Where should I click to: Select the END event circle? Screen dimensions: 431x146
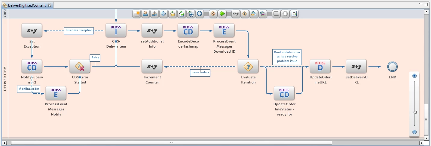(392, 67)
